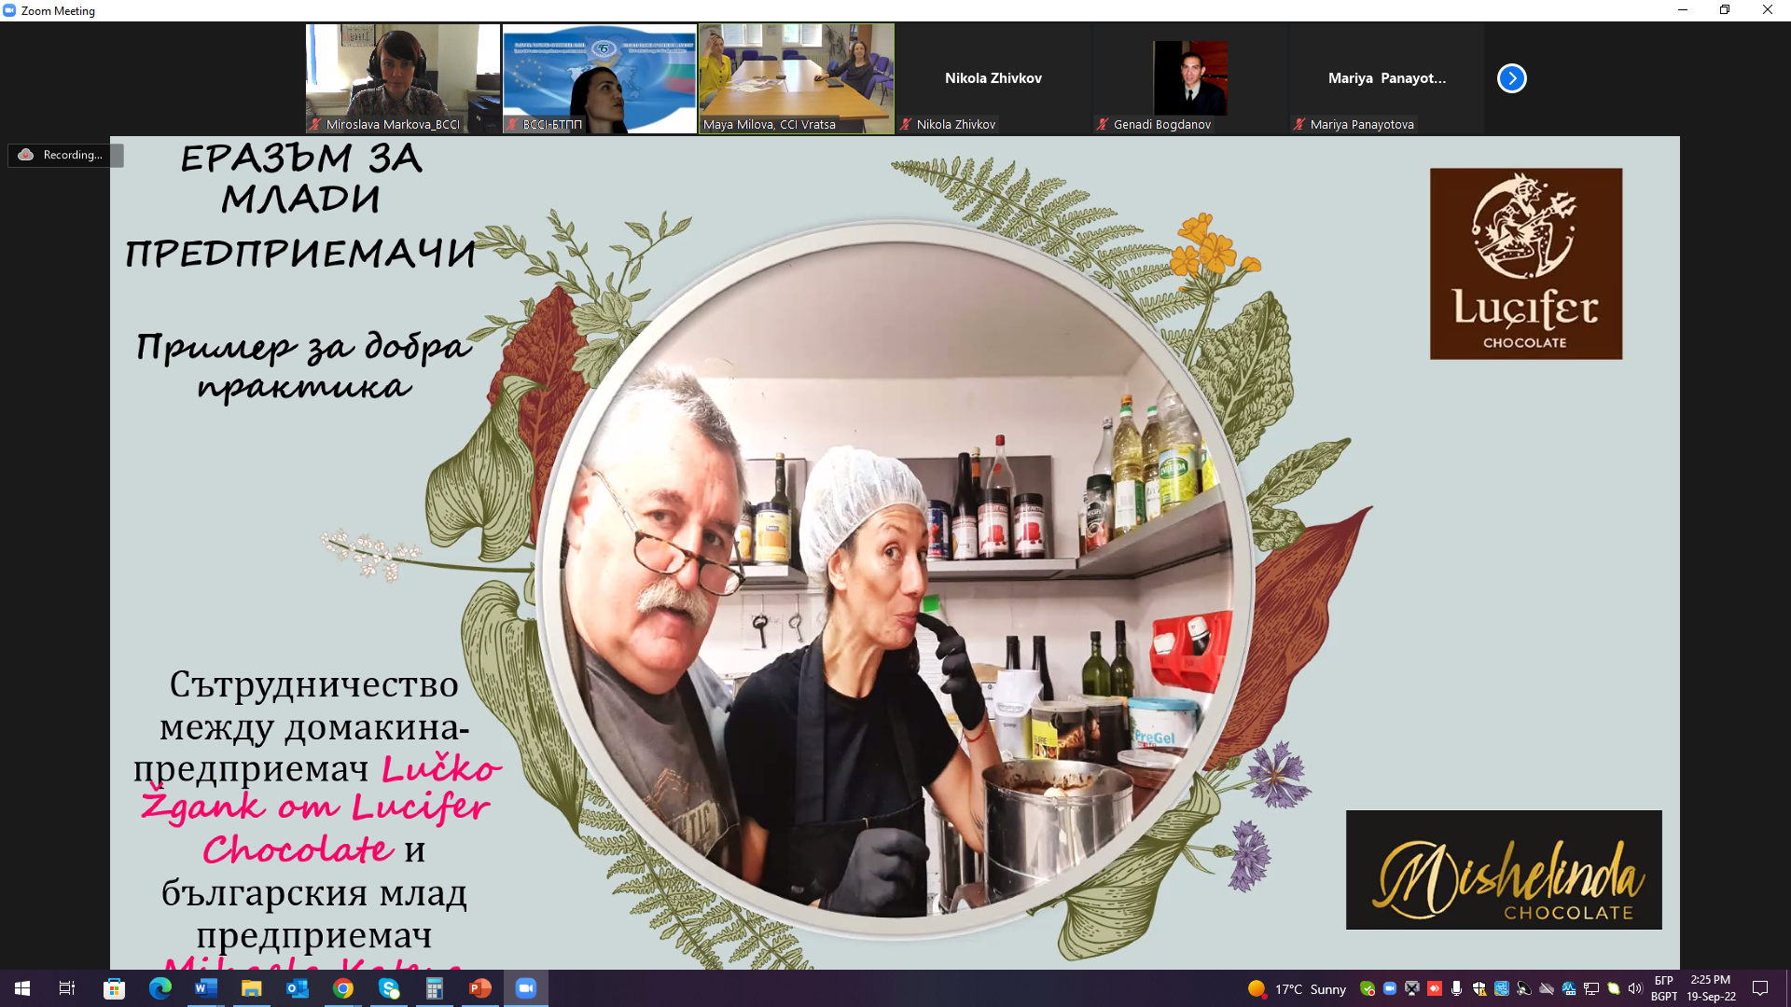Click the Zoom camera icon in system tray

[x=1390, y=988]
